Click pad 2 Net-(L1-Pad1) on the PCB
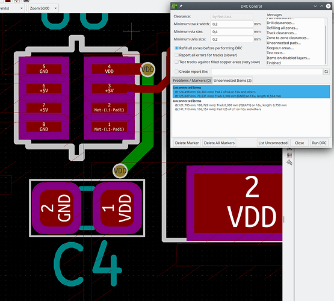The image size is (334, 301). coord(110,108)
